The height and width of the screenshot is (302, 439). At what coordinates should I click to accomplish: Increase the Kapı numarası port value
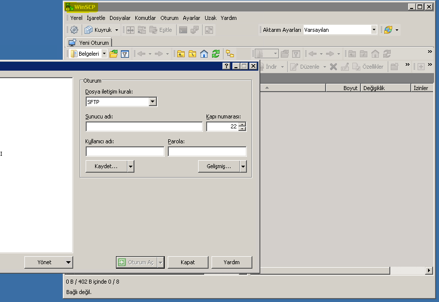click(242, 124)
